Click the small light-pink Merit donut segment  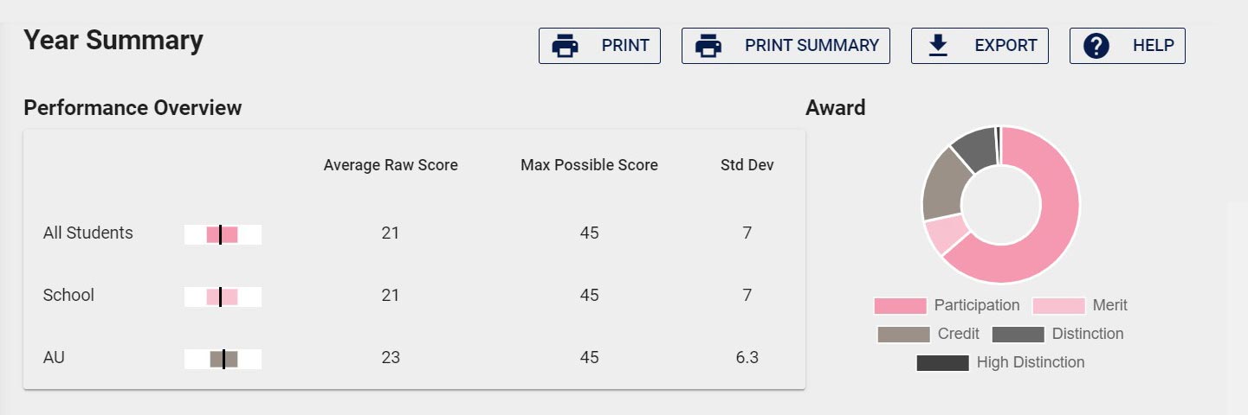946,233
